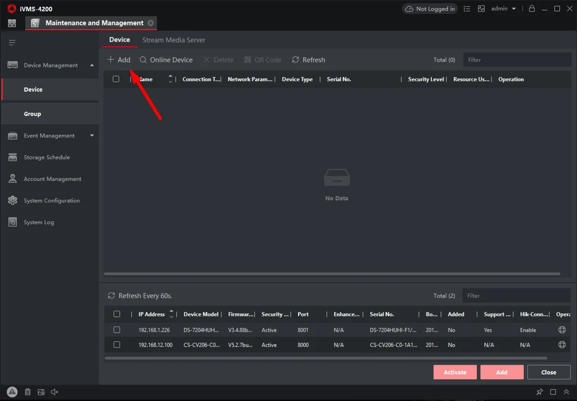The width and height of the screenshot is (577, 401).
Task: Expand the Event Management section
Action: [92, 136]
